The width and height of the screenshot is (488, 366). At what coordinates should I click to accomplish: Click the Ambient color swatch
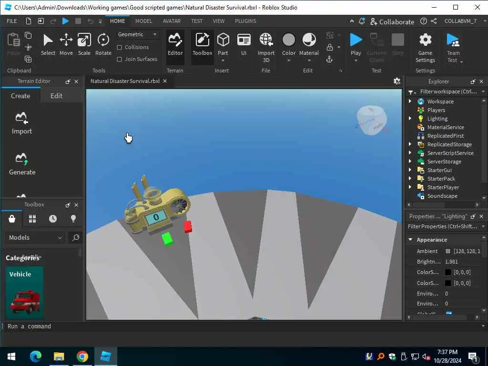(x=448, y=251)
